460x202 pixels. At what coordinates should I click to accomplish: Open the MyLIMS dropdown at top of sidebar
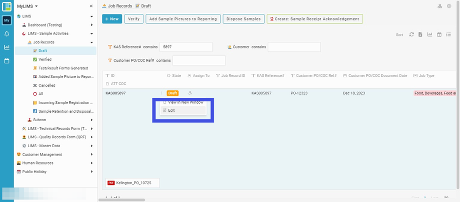coord(27,6)
